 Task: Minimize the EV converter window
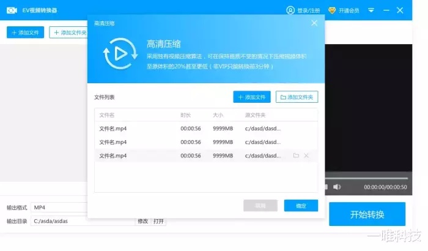point(386,10)
